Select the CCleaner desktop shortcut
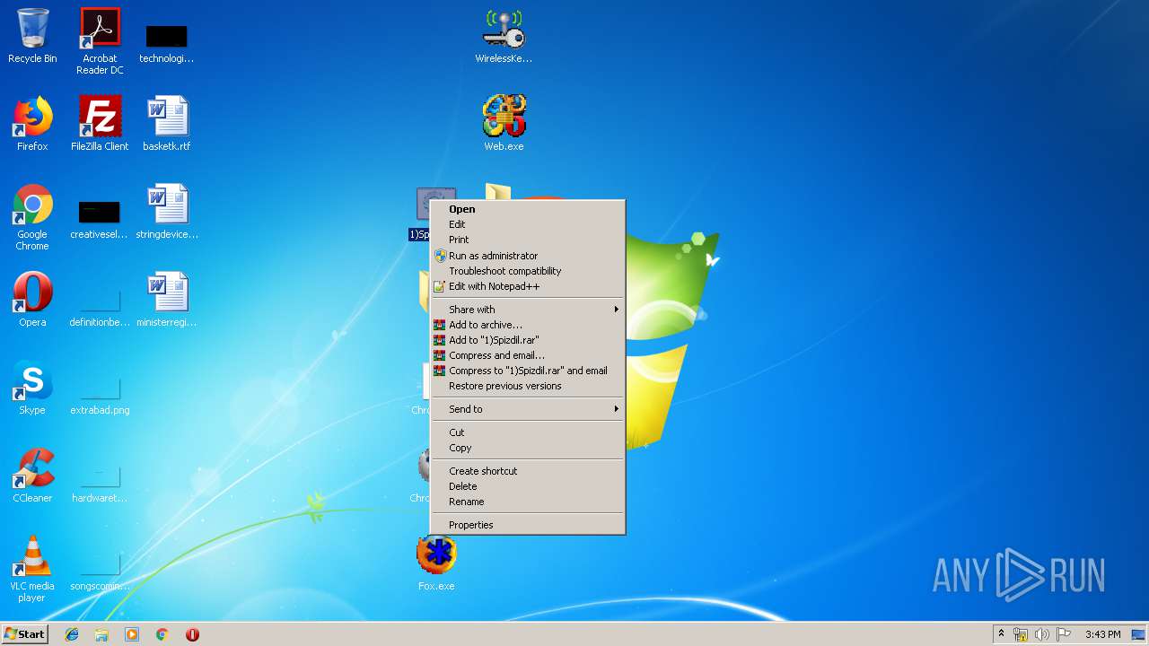The image size is (1149, 646). click(x=32, y=476)
